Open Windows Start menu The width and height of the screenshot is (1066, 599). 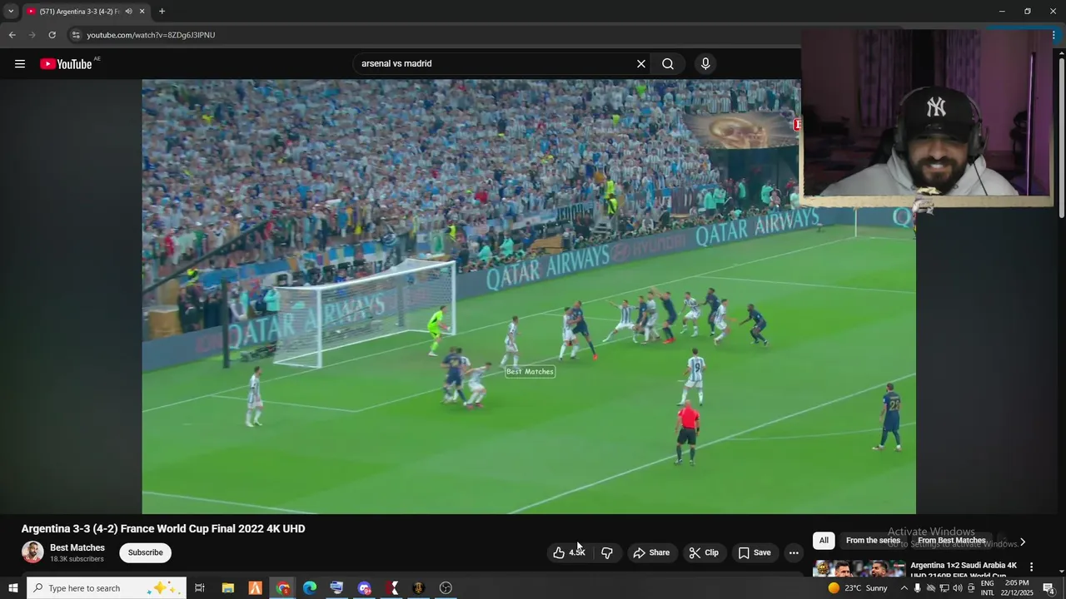pyautogui.click(x=12, y=588)
